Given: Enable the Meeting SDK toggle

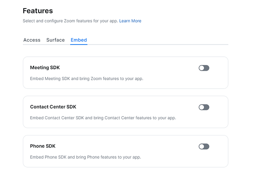Looking at the screenshot, I should (204, 68).
